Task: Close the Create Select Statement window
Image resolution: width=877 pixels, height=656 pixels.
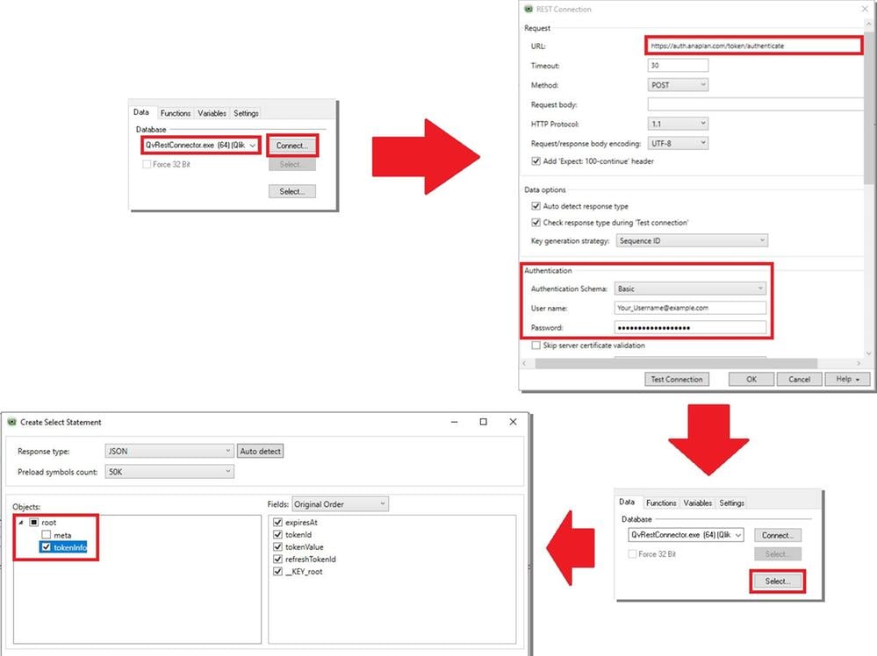Action: [x=513, y=422]
